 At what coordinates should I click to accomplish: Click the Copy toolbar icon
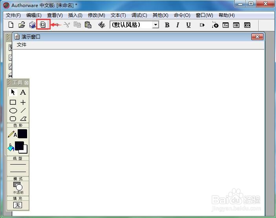coord(77,25)
